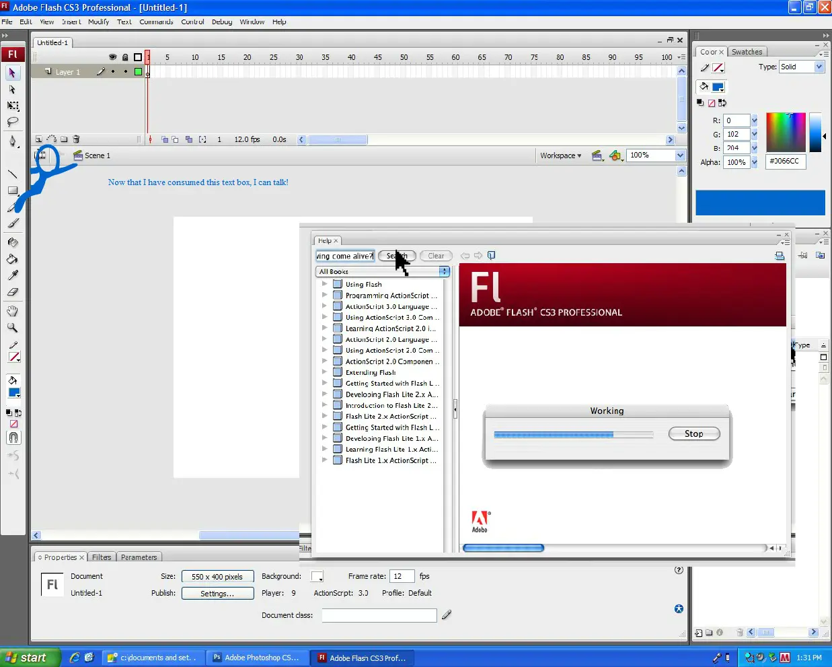Select the Hand tool
The height and width of the screenshot is (667, 832).
[12, 311]
